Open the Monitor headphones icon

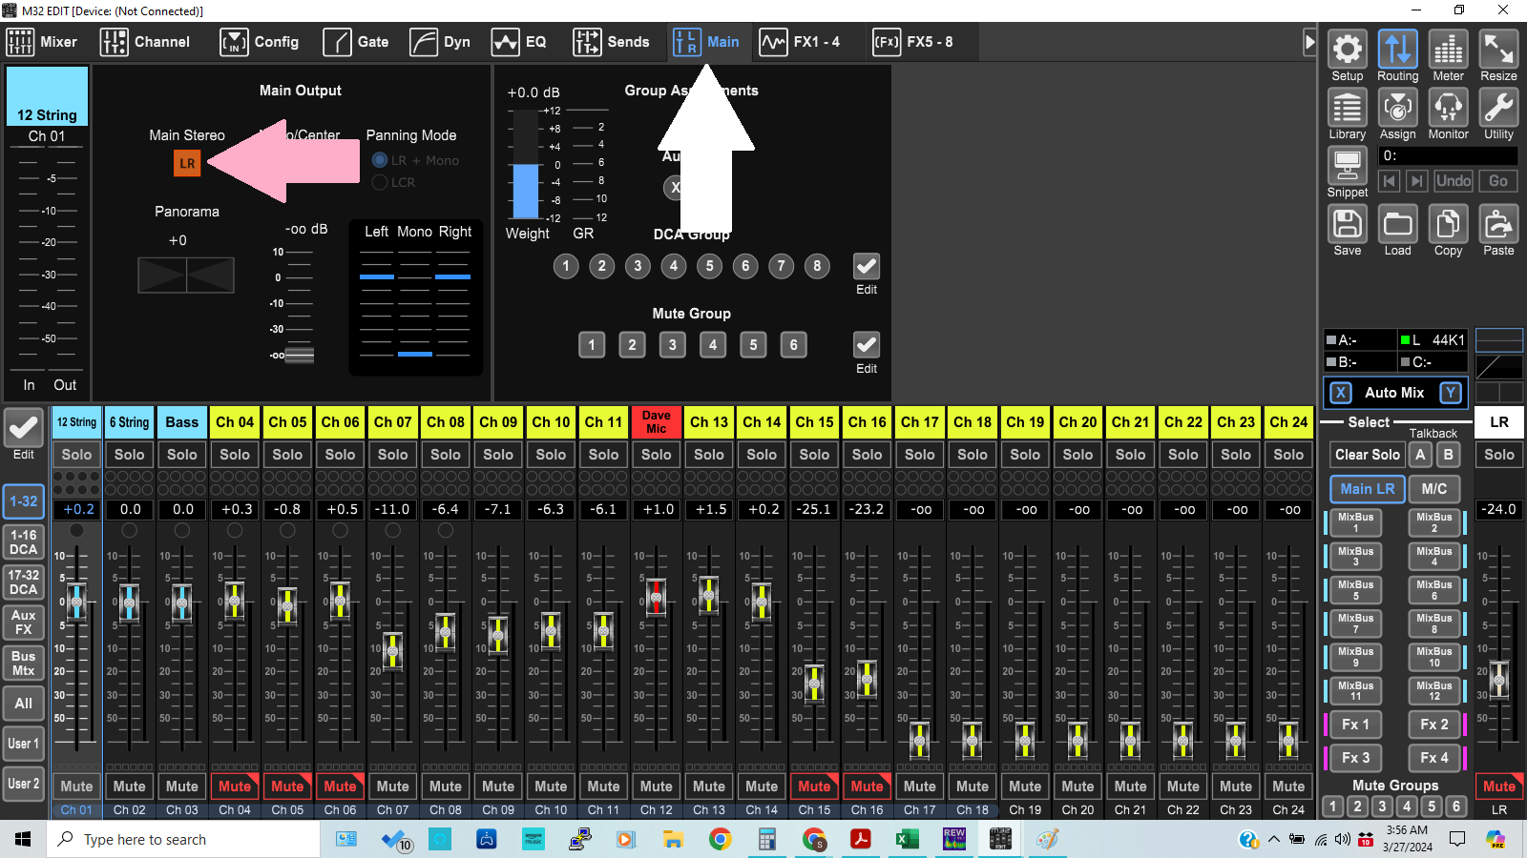click(1448, 109)
